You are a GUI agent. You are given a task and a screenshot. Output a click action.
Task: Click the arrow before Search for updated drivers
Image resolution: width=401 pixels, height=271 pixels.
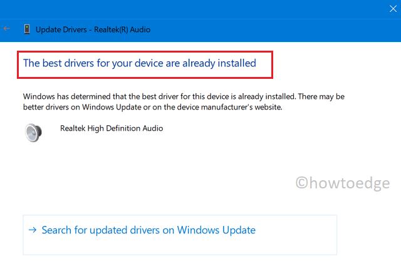point(33,230)
